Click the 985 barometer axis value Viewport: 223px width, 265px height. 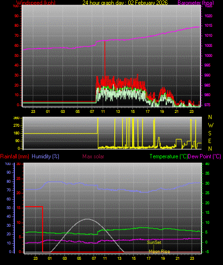coord(207,85)
